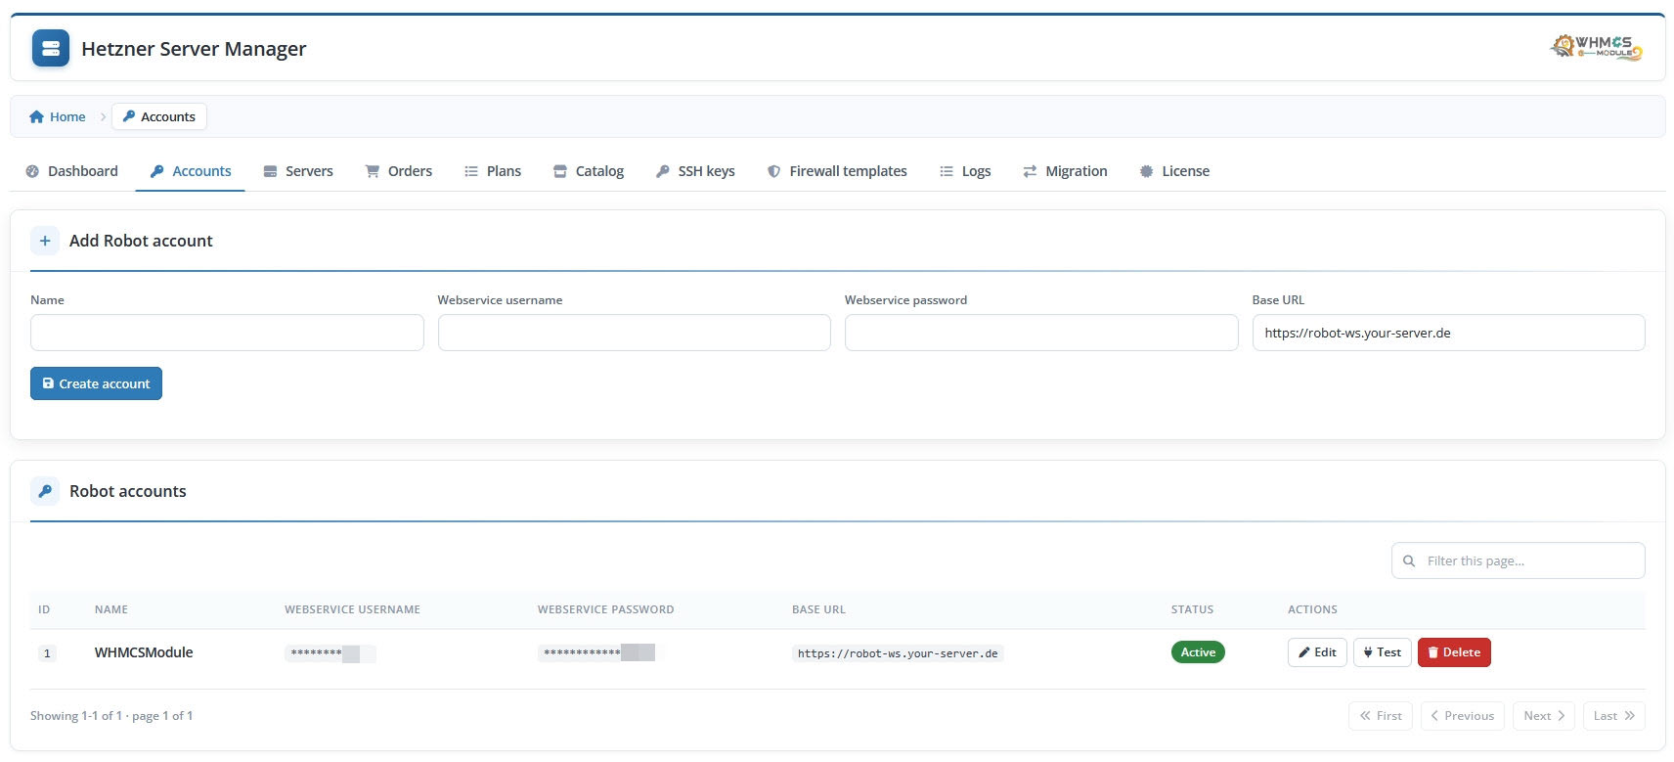Click the masked webservice username value
Screen dimensions: 1674x762
330,653
